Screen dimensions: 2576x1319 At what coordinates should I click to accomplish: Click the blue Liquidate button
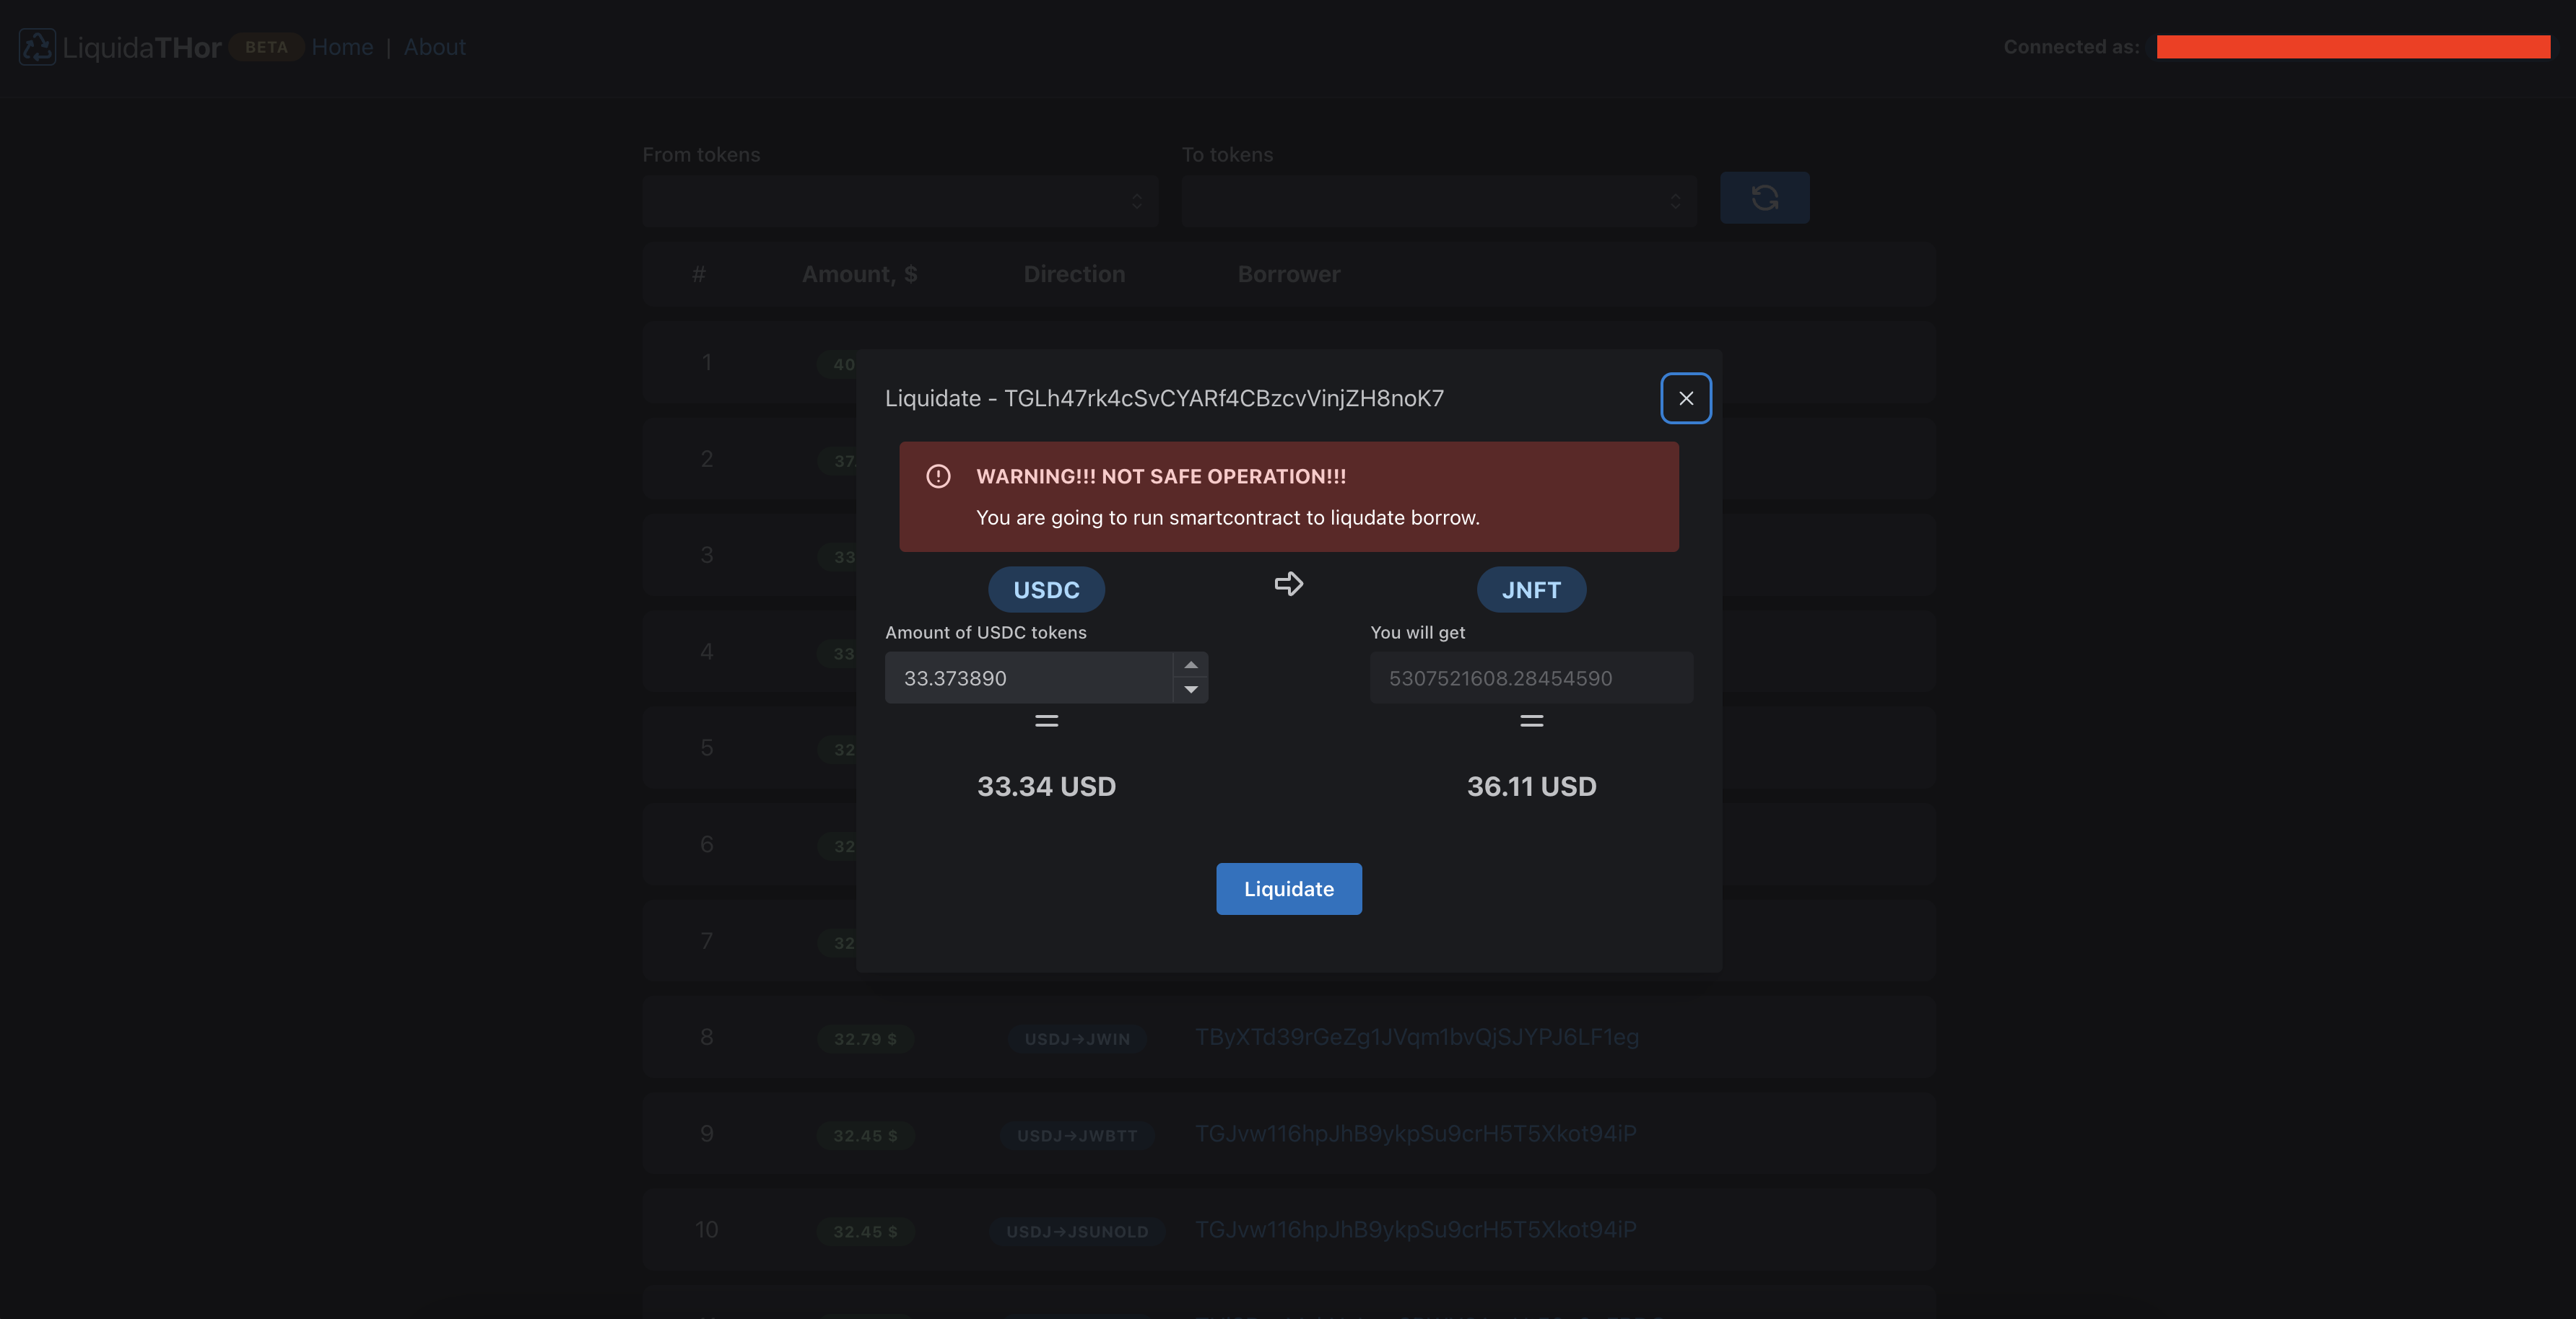pos(1288,888)
